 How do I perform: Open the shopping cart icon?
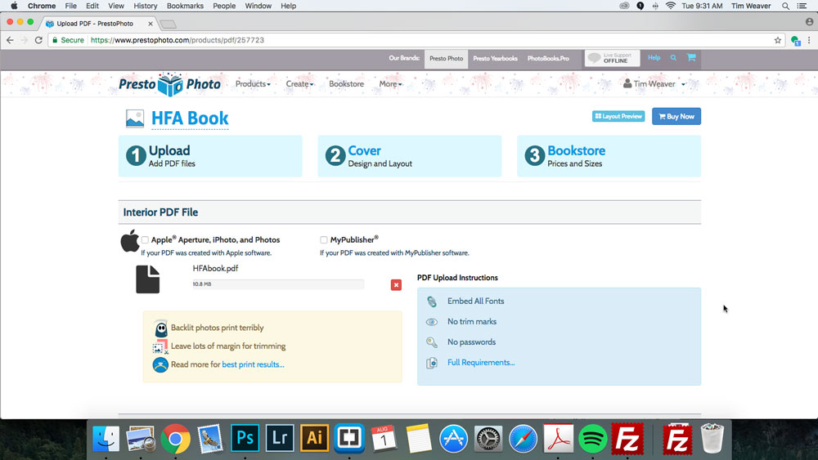[691, 58]
